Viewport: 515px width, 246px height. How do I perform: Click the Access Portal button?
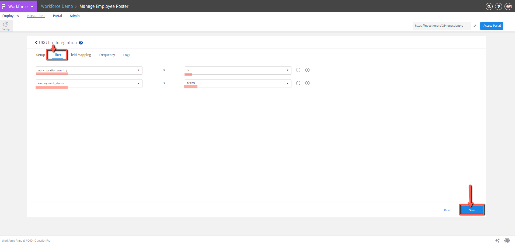coord(491,26)
